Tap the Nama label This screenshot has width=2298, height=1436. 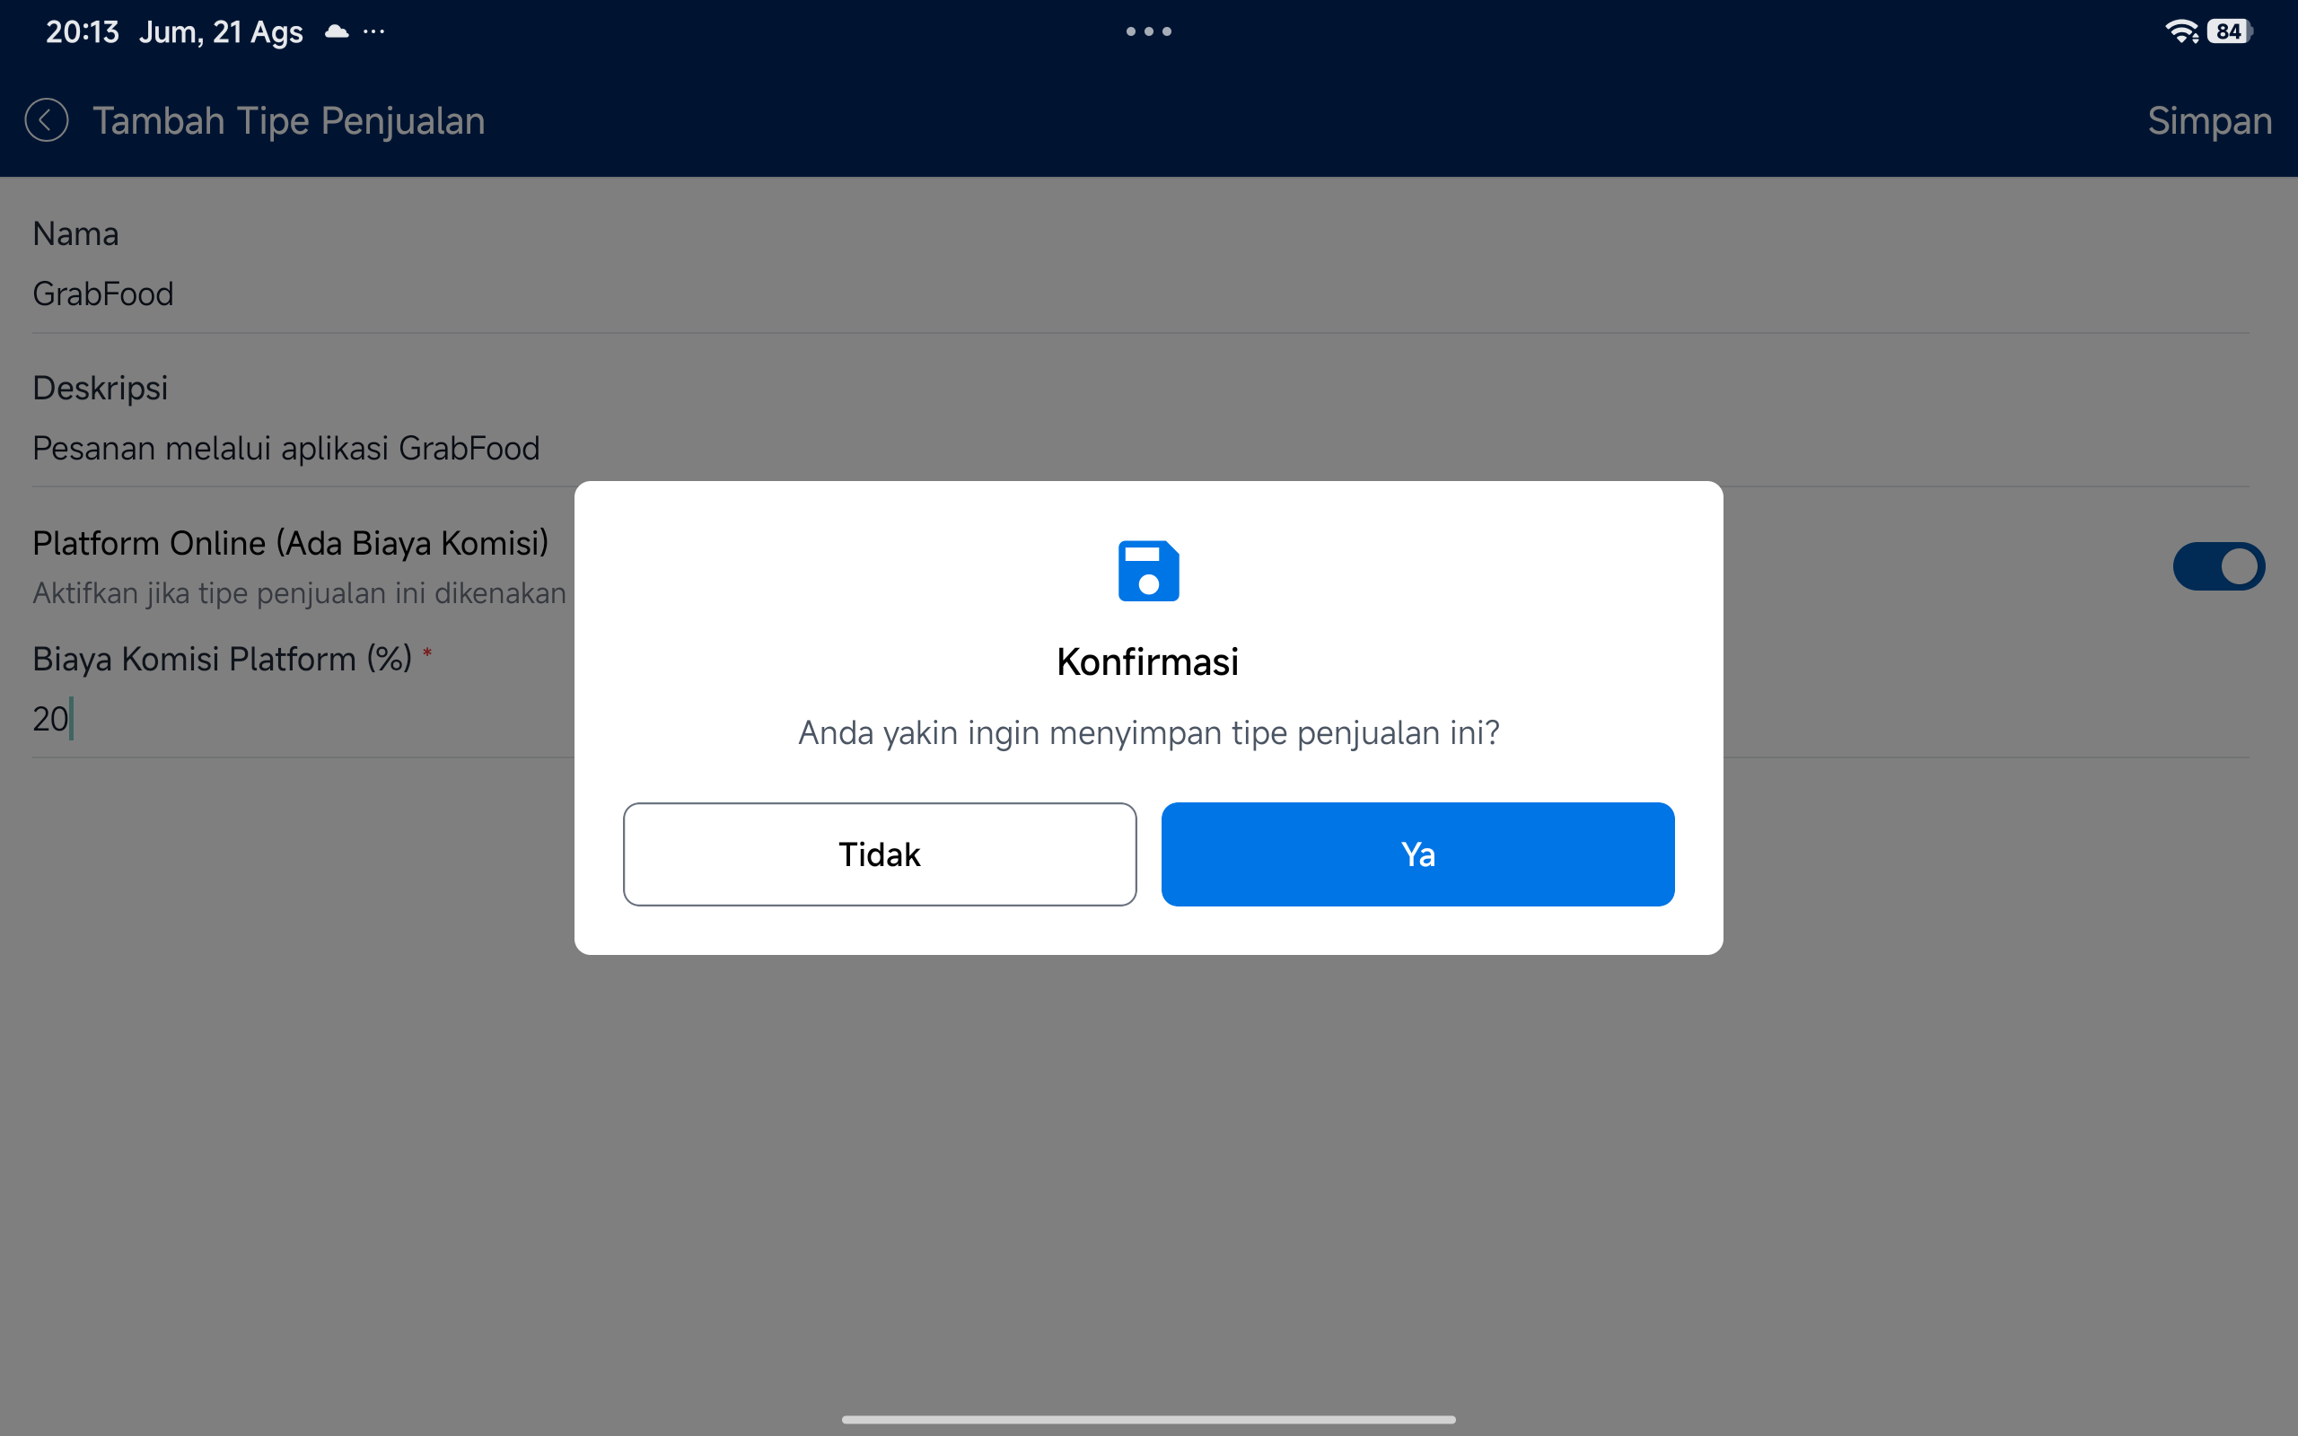point(76,233)
